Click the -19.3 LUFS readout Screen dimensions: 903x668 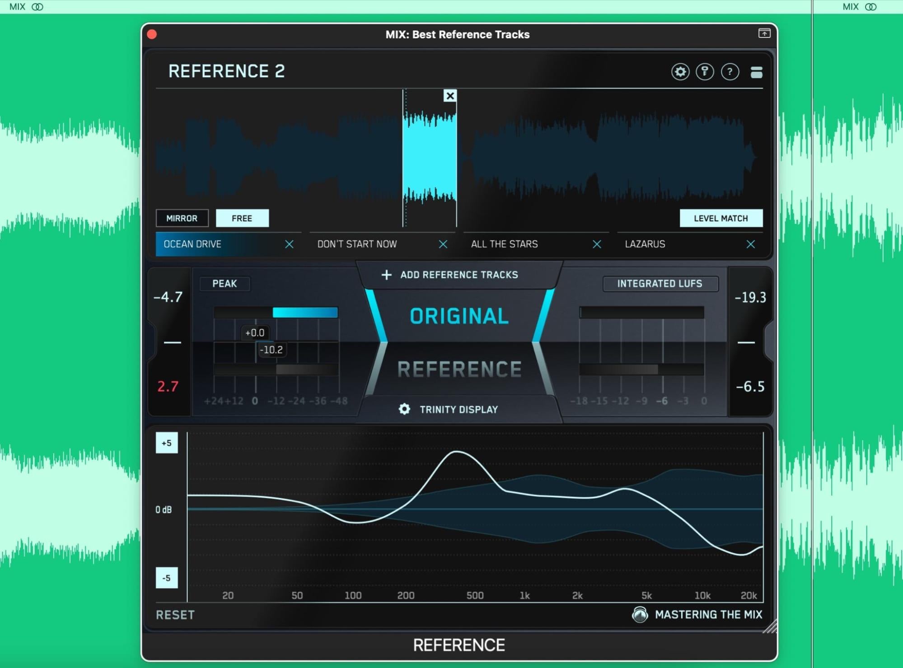750,297
